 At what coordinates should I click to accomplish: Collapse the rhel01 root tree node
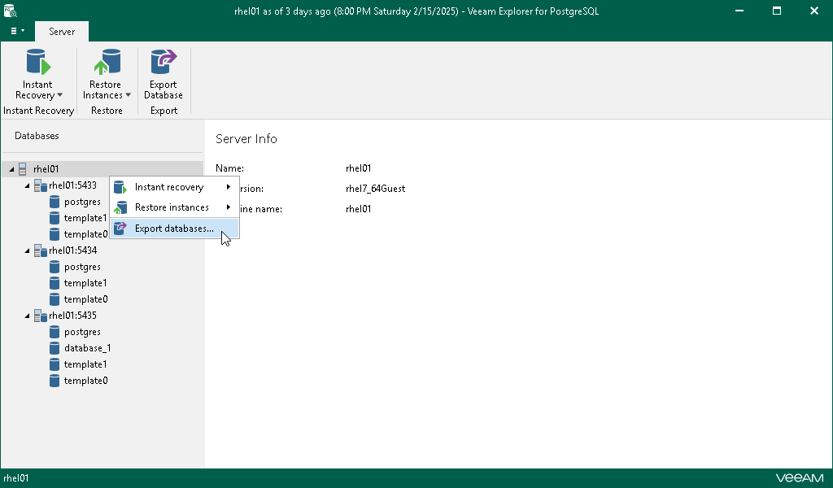pos(11,168)
